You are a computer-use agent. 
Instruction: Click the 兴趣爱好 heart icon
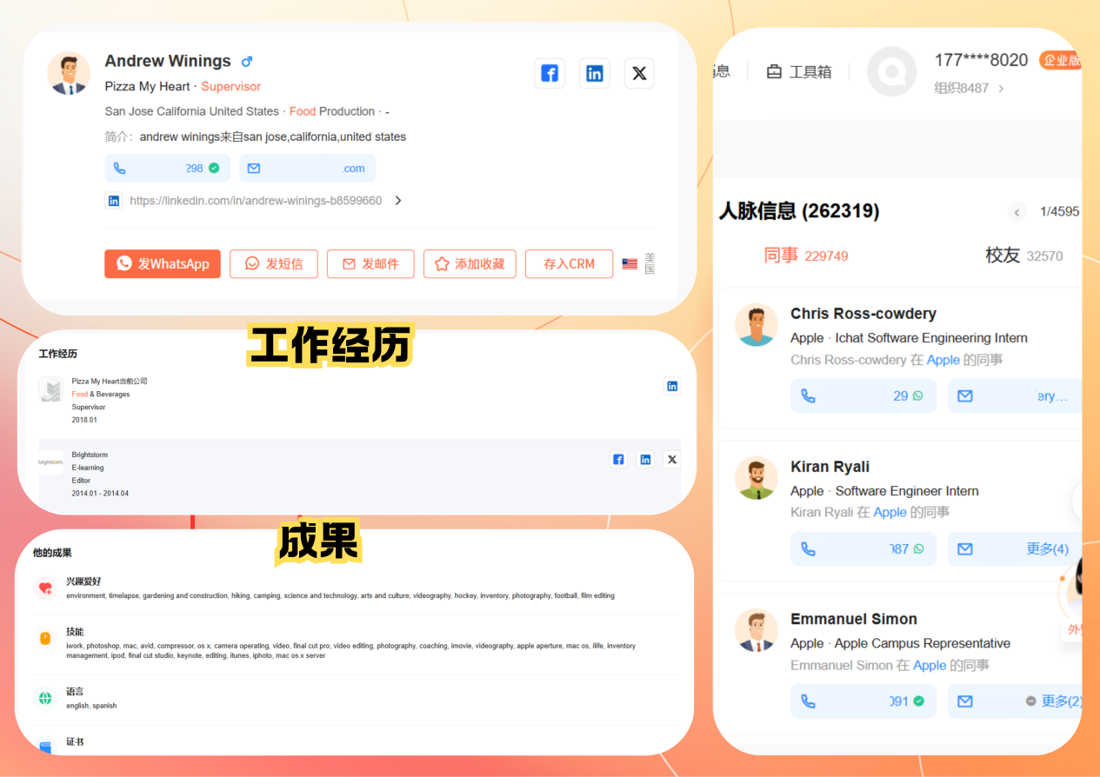coord(45,588)
